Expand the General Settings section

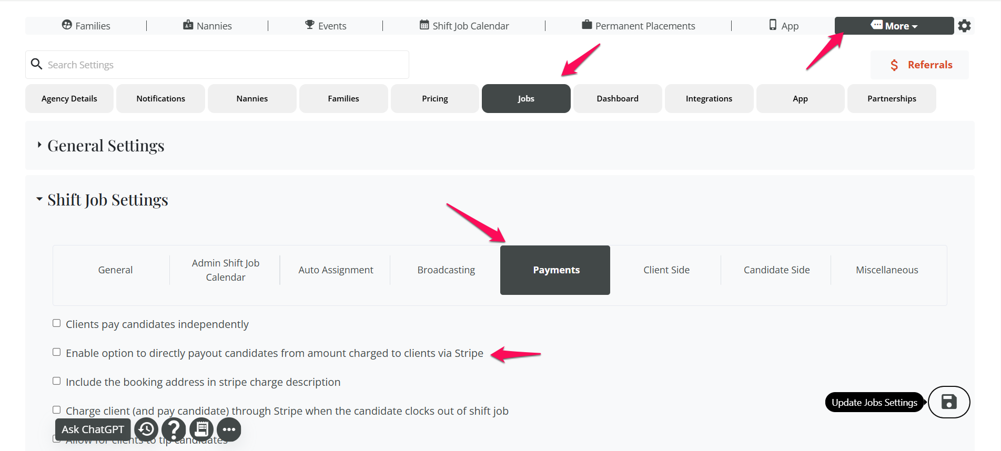click(39, 145)
